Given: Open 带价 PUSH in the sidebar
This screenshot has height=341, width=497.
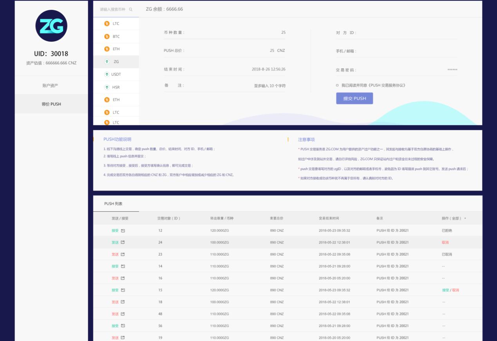Looking at the screenshot, I should [51, 104].
